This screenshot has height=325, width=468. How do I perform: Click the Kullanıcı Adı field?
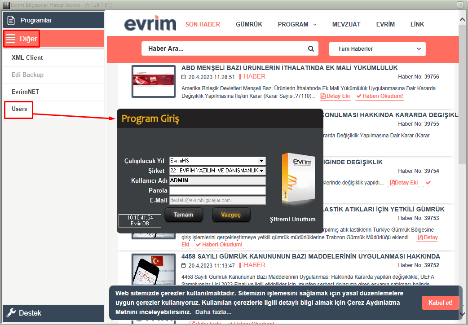[217, 180]
